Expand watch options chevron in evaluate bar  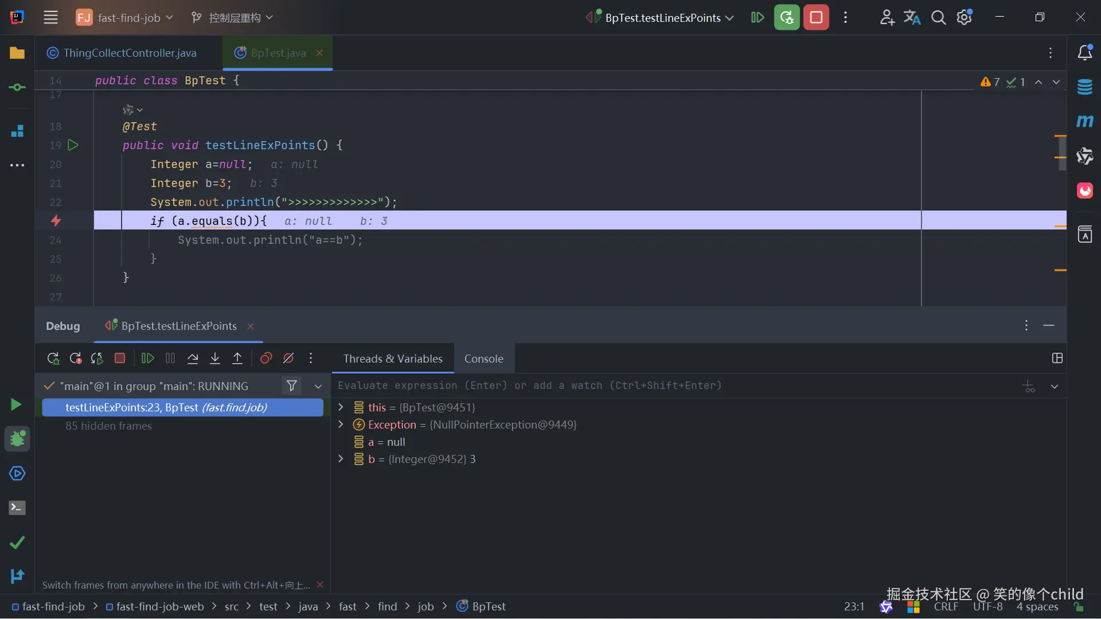[x=1055, y=387]
